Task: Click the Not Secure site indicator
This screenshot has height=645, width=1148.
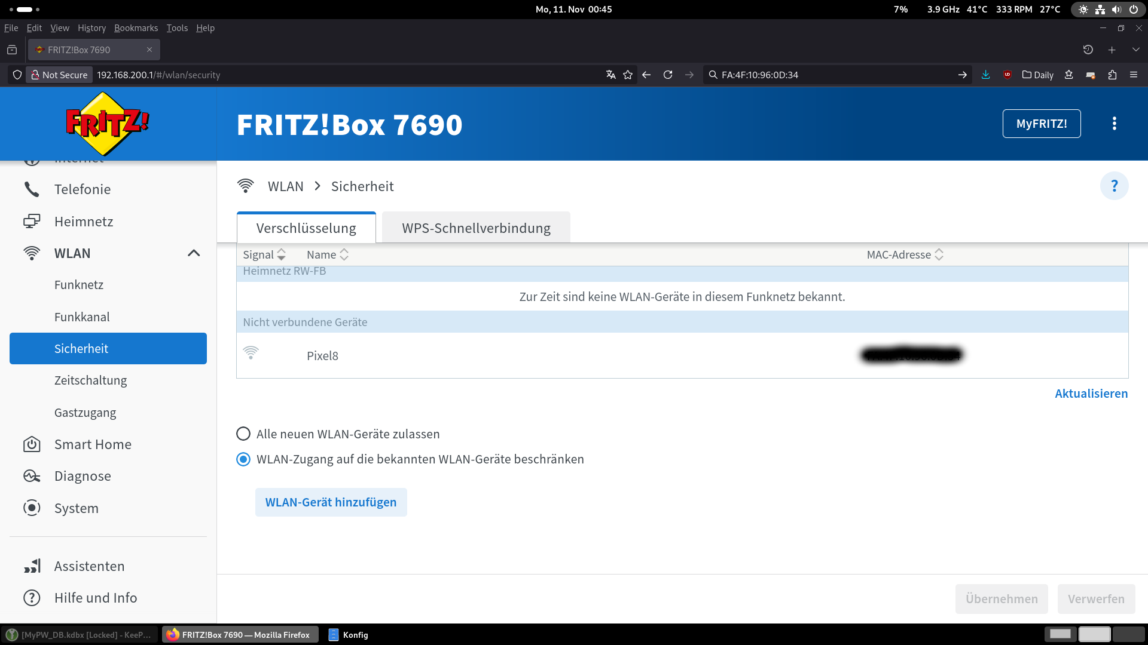Action: pyautogui.click(x=59, y=75)
